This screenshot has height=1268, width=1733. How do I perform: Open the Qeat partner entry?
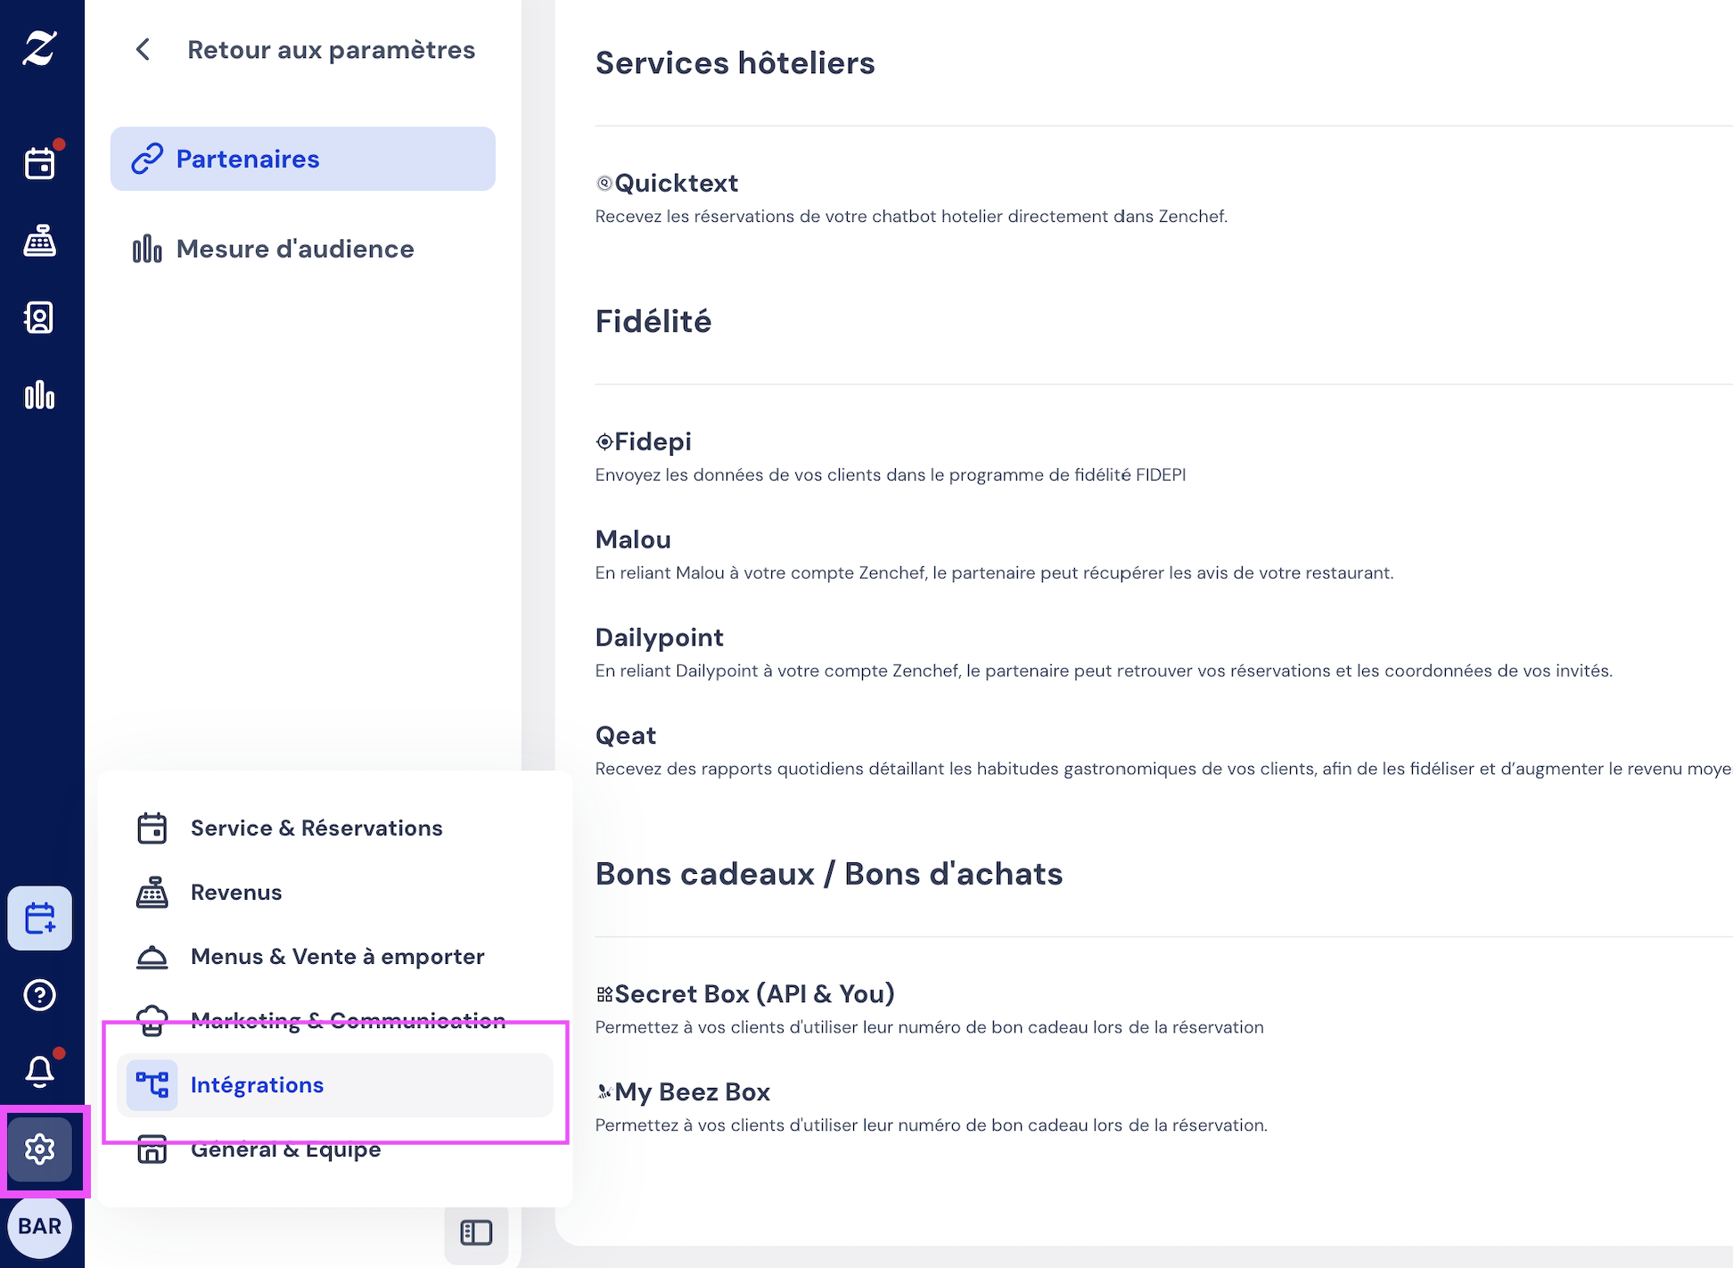pos(626,736)
